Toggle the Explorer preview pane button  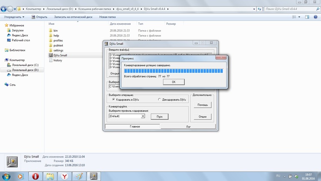pos(307,17)
